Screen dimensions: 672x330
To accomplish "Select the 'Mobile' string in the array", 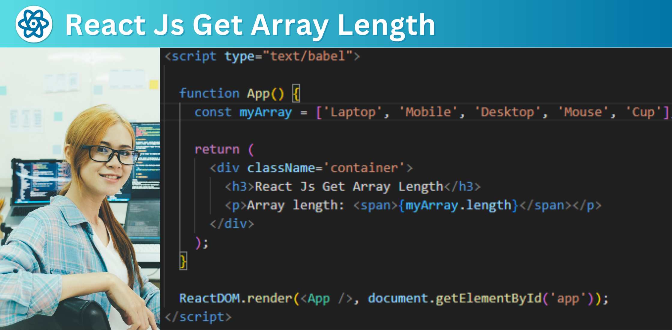I will (428, 112).
